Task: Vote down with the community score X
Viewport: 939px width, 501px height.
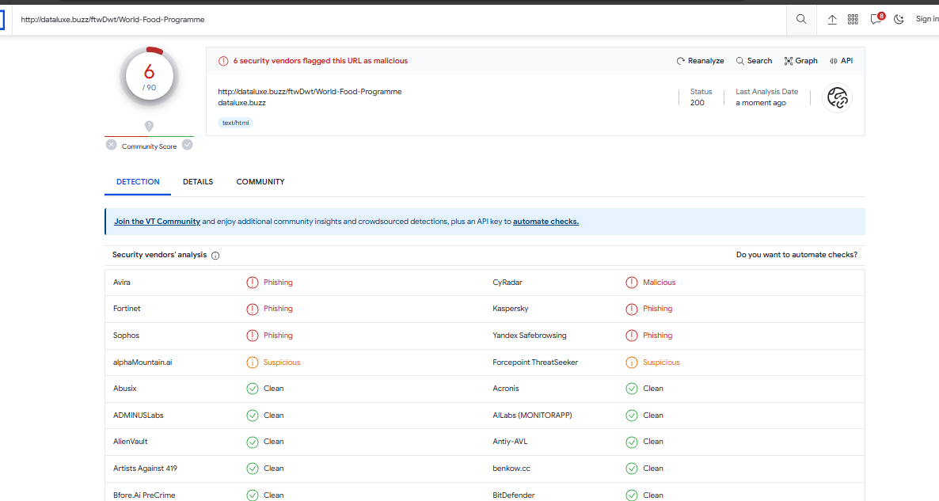Action: coord(112,145)
